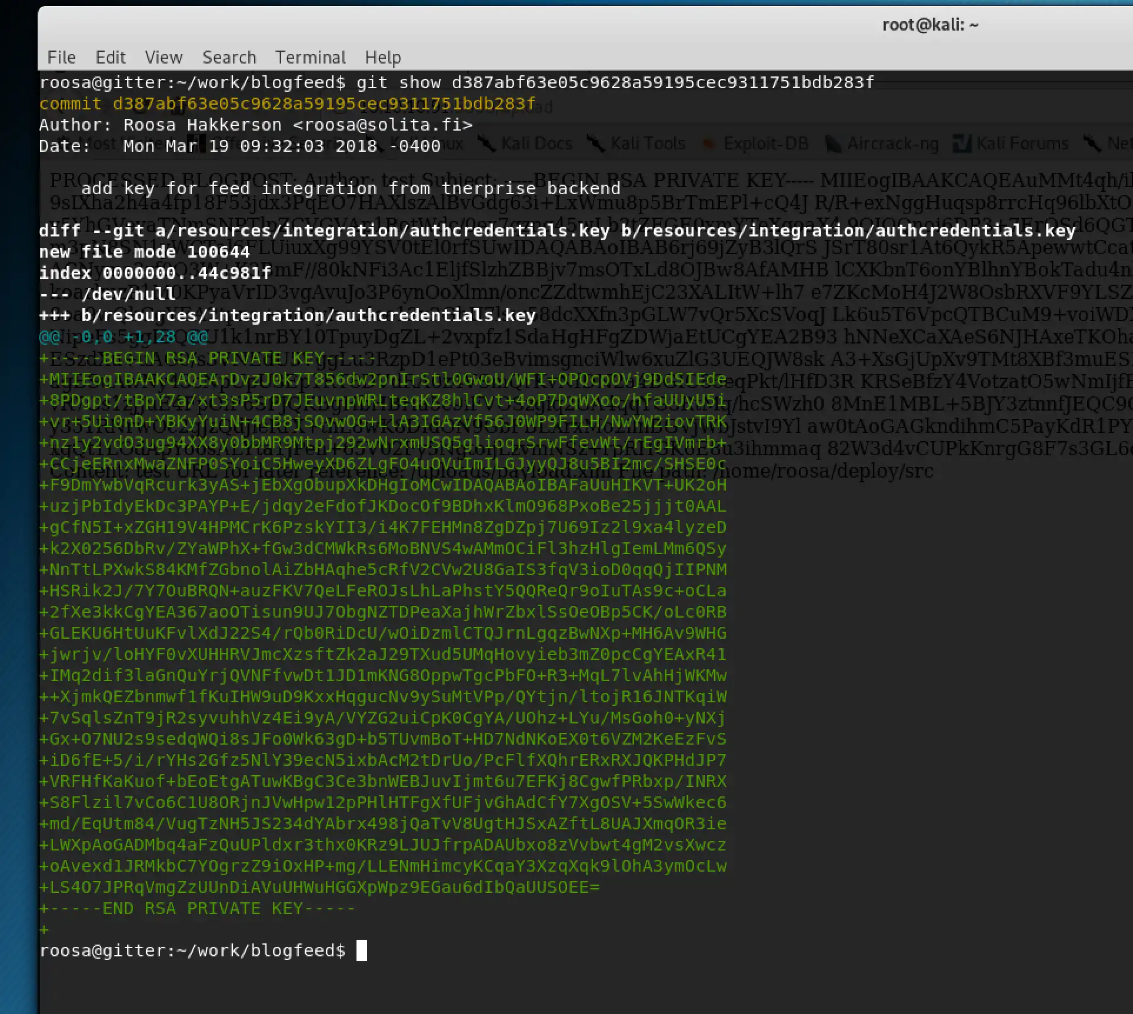Image resolution: width=1133 pixels, height=1014 pixels.
Task: Click the '--- /dev/null' line
Action: coord(107,294)
